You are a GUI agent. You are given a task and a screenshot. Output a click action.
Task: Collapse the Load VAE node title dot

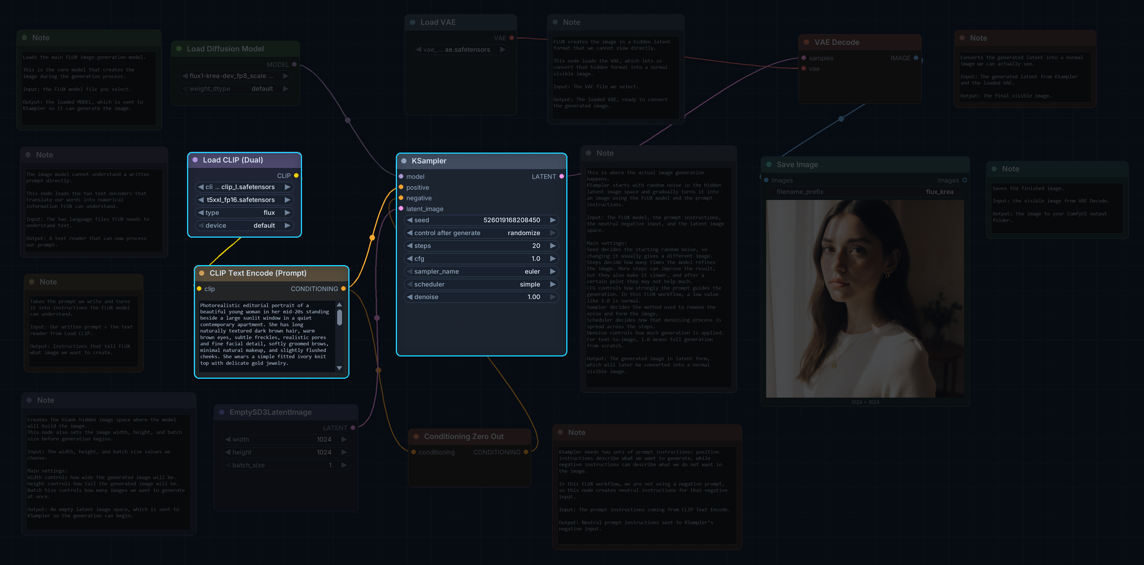click(x=412, y=22)
